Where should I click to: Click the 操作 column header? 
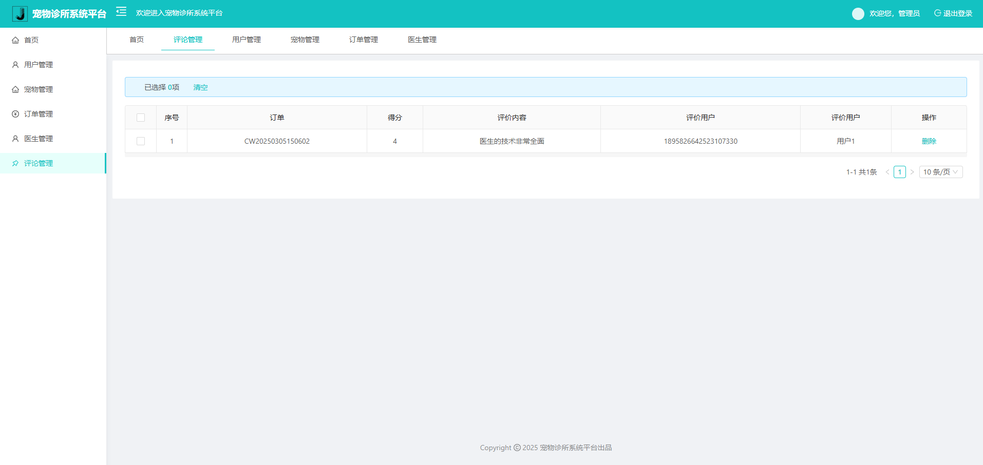coord(929,118)
